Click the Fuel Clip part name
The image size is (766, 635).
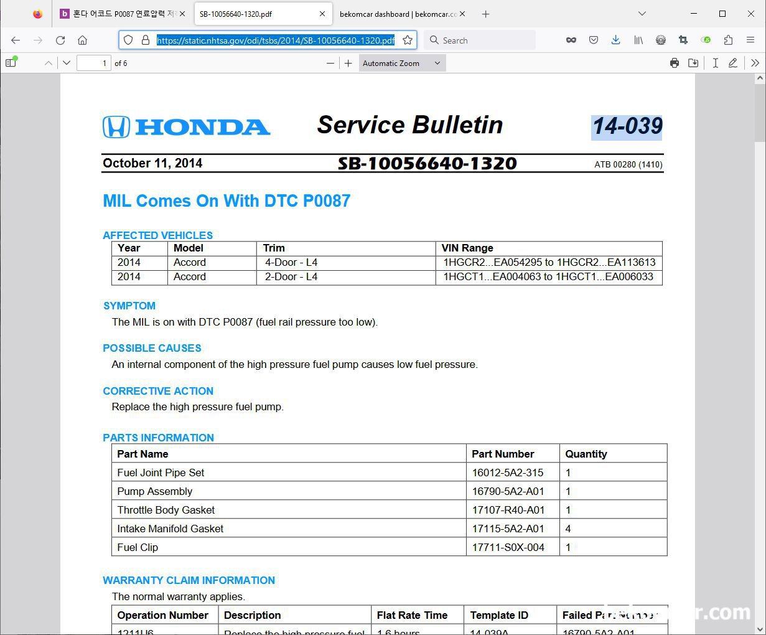pyautogui.click(x=138, y=547)
